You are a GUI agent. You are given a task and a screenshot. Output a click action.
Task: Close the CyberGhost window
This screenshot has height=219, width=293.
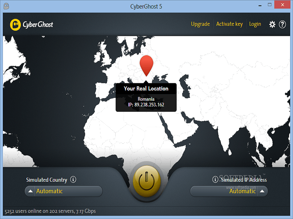click(282, 5)
